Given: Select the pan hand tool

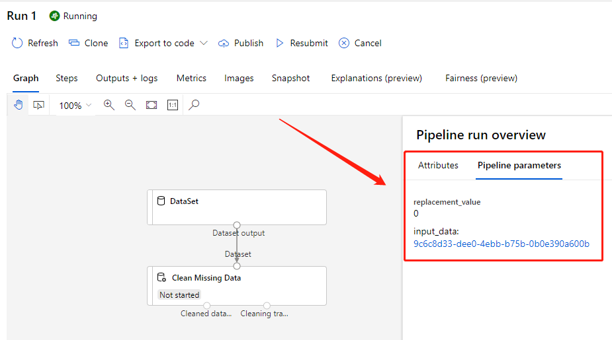Looking at the screenshot, I should pos(18,105).
